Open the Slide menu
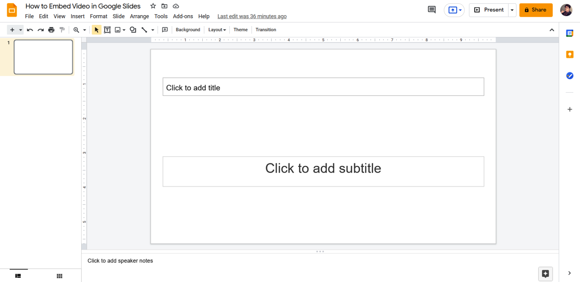580x282 pixels. (x=119, y=16)
